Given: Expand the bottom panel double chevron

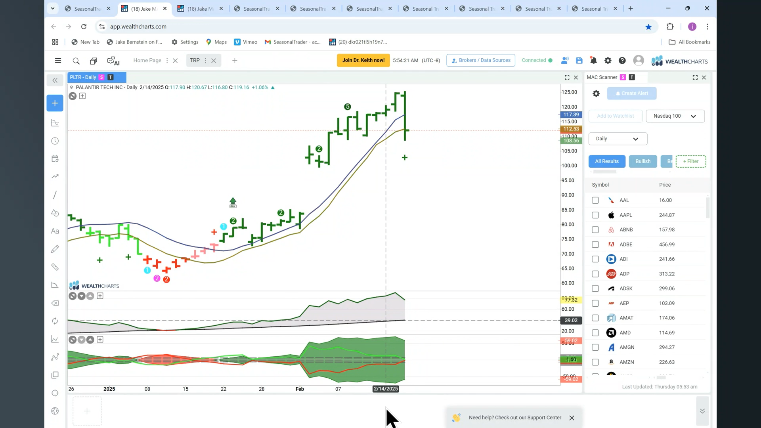Looking at the screenshot, I should tap(702, 411).
